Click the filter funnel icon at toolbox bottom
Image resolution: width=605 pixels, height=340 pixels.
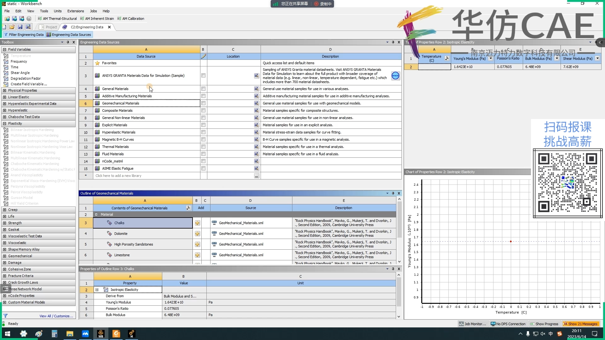5,316
